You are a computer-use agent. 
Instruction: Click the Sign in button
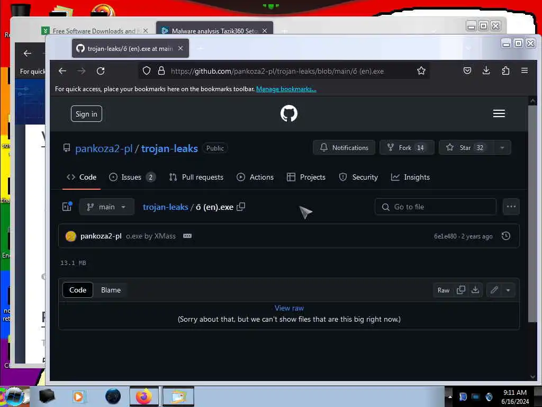(x=86, y=114)
